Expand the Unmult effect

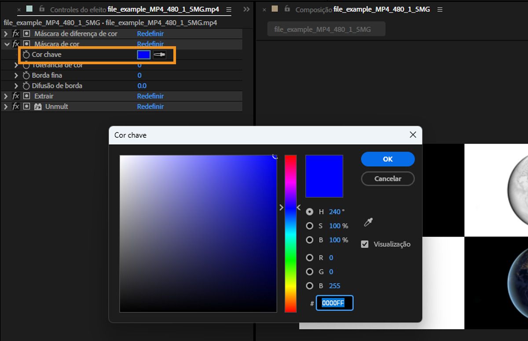(6, 106)
